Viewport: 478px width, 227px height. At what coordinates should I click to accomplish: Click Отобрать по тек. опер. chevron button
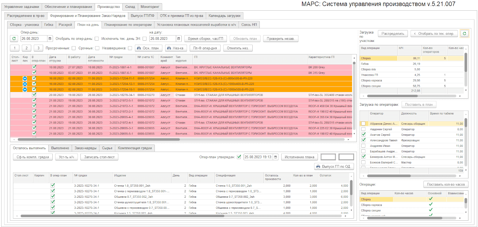point(434,34)
